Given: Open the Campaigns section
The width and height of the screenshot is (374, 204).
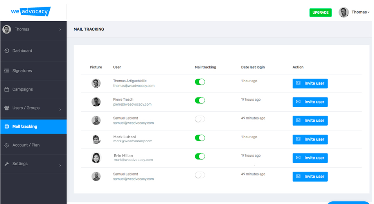Looking at the screenshot, I should point(33,89).
